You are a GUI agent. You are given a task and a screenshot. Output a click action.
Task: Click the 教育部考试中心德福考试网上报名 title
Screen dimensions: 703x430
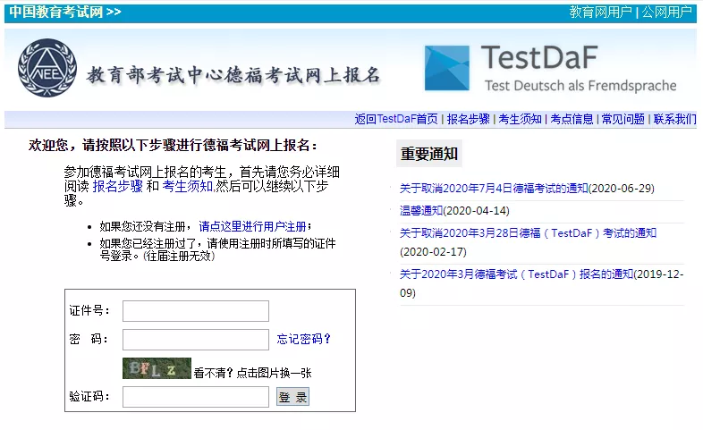pos(233,75)
